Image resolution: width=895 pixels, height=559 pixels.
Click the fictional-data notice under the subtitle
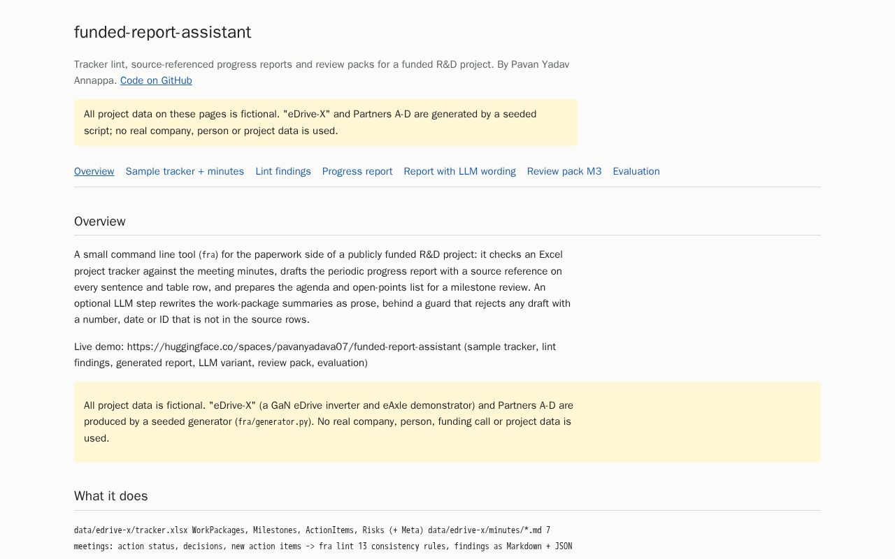[326, 122]
